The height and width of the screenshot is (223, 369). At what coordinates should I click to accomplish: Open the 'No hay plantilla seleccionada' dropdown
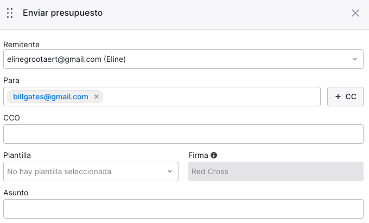point(87,171)
